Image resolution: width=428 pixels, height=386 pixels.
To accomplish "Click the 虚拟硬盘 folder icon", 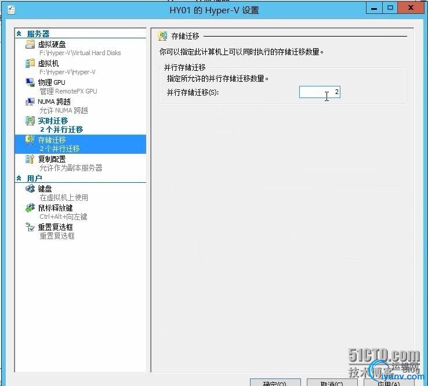I will [30, 44].
